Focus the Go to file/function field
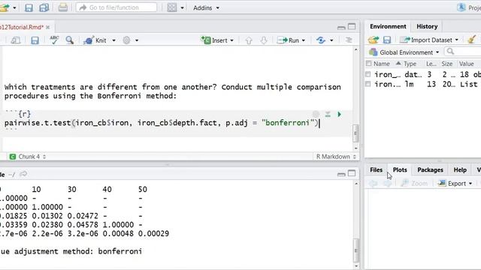The width and height of the screenshot is (481, 270). (116, 7)
